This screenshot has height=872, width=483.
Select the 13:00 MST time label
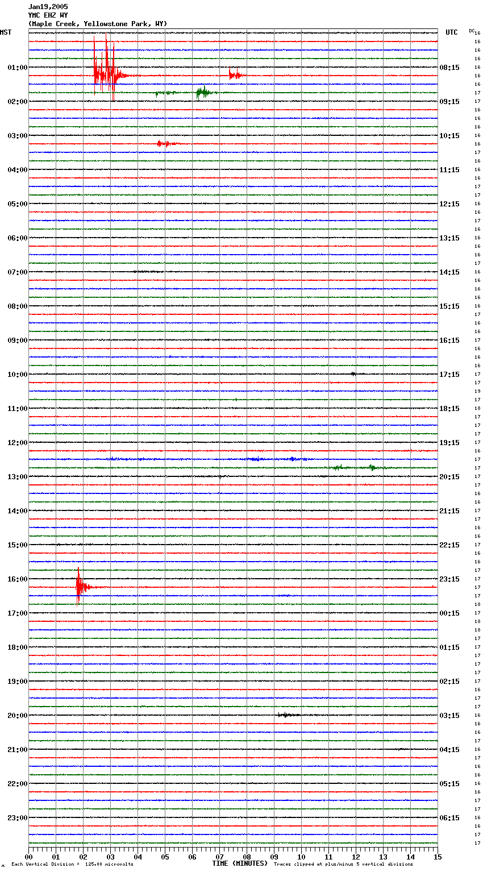click(18, 477)
